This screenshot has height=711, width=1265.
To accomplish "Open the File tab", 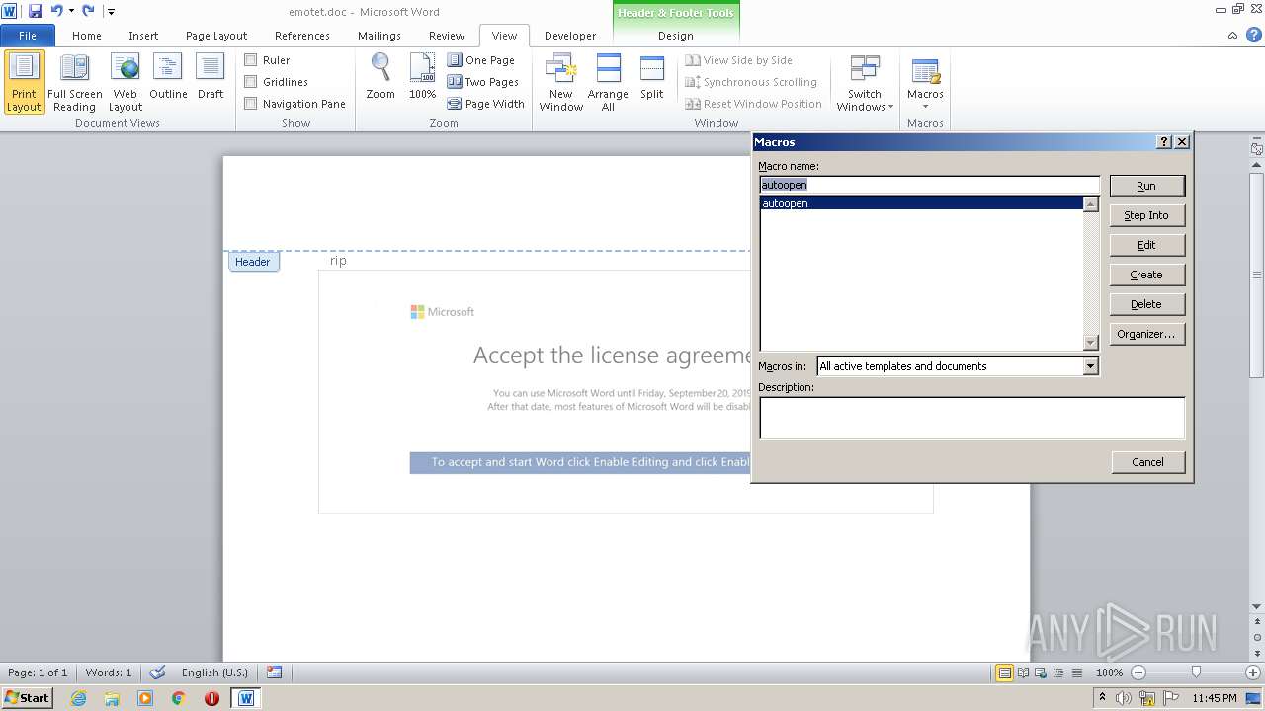I will (x=28, y=36).
